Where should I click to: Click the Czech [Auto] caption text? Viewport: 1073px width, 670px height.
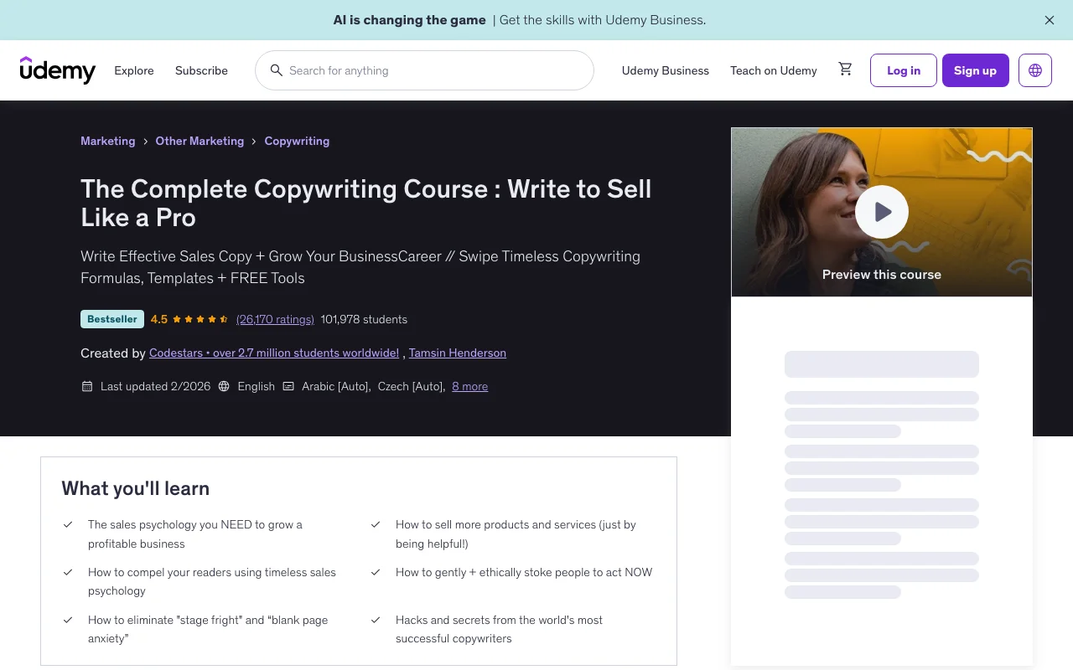[412, 386]
